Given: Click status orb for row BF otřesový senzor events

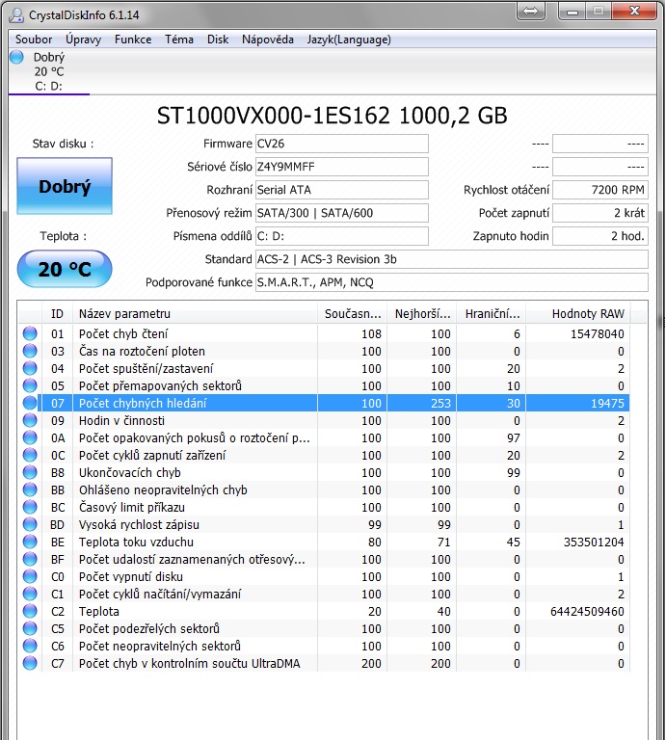Looking at the screenshot, I should 30,560.
